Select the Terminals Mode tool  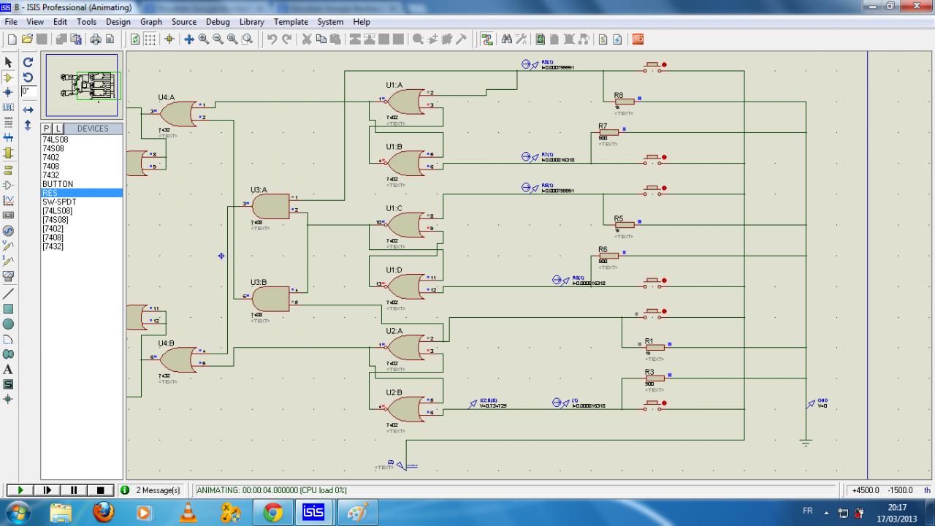[x=9, y=170]
